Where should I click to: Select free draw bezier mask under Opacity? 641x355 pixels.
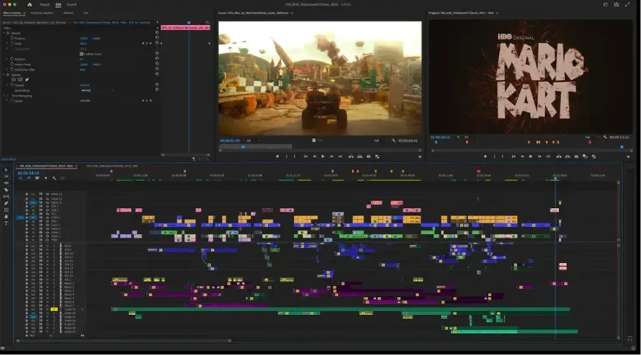coord(27,80)
